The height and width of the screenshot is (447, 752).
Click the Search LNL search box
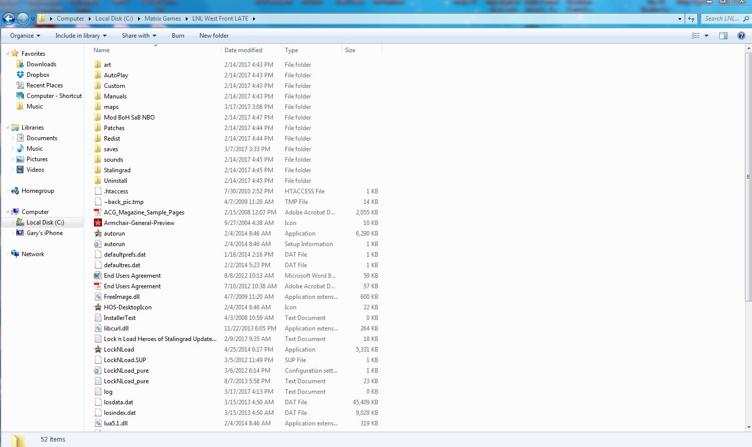click(725, 19)
